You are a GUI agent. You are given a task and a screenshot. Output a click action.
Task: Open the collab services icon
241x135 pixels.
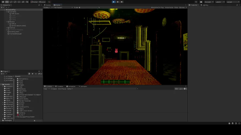pos(196,2)
